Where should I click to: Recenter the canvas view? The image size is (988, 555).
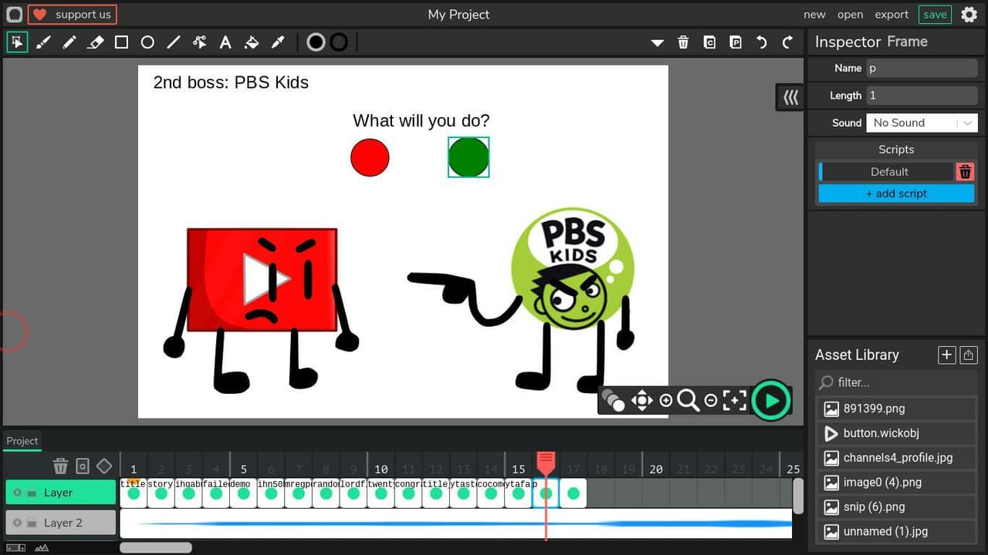tap(735, 400)
